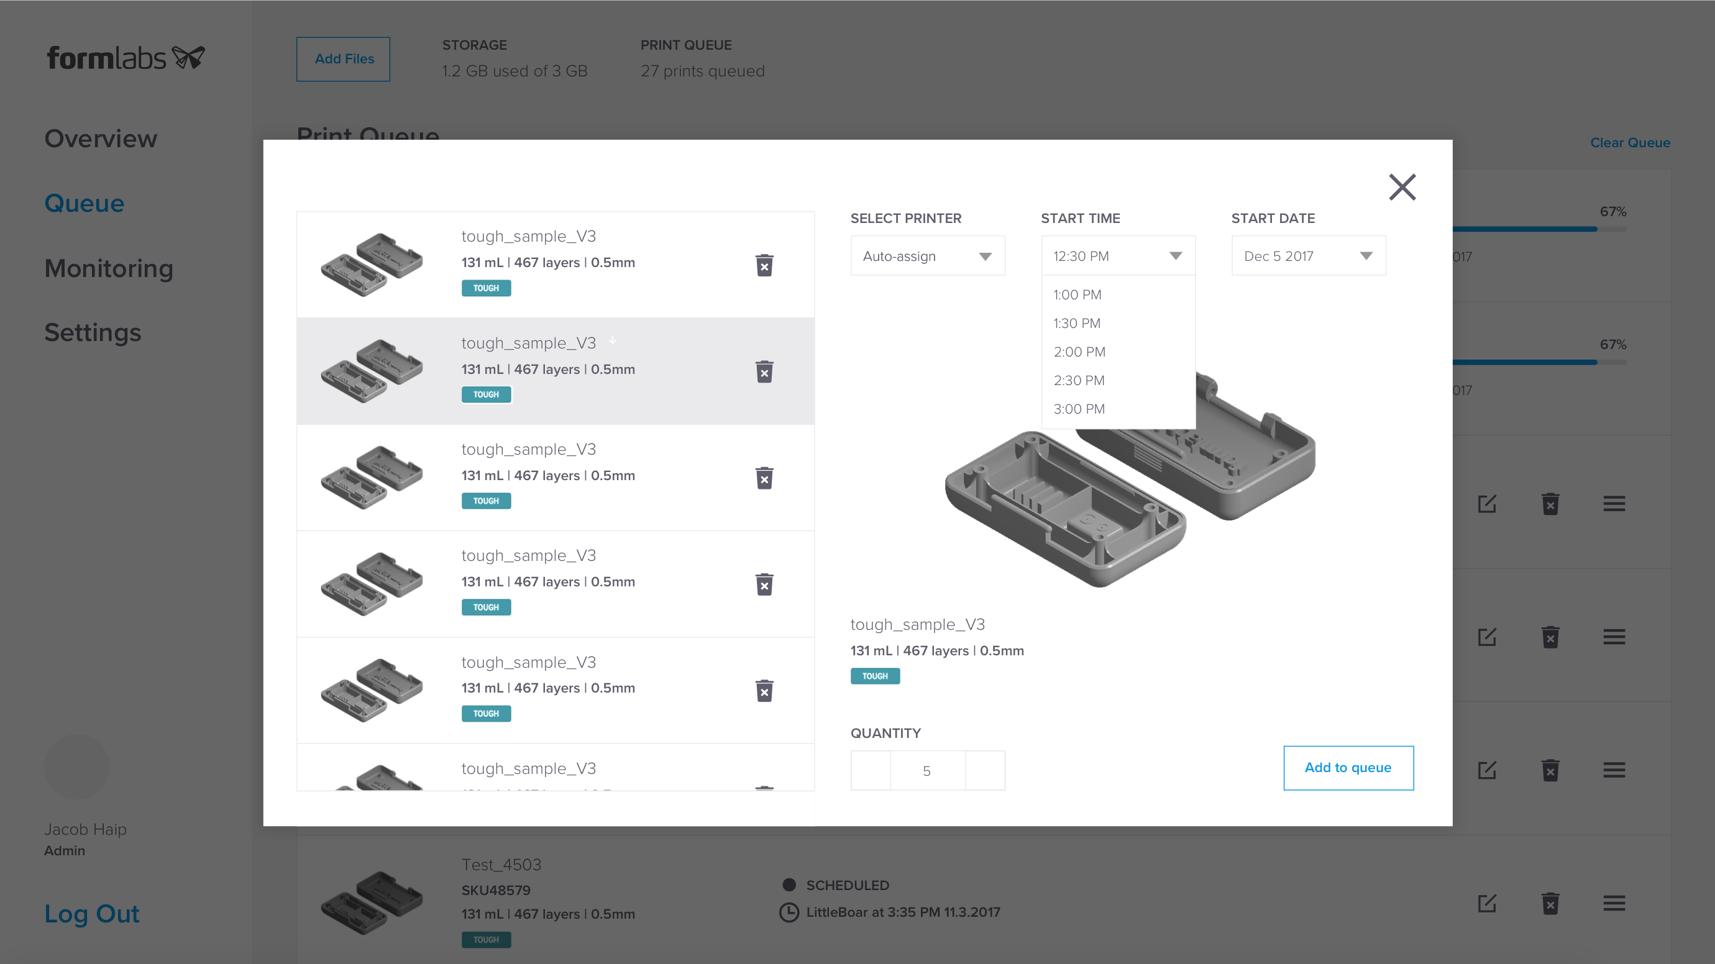Click the Test_4503 print title
1715x964 pixels.
(x=501, y=864)
